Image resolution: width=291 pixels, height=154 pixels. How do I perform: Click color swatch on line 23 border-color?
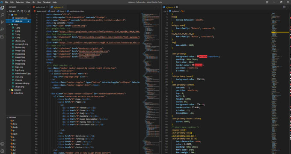pos(193,65)
